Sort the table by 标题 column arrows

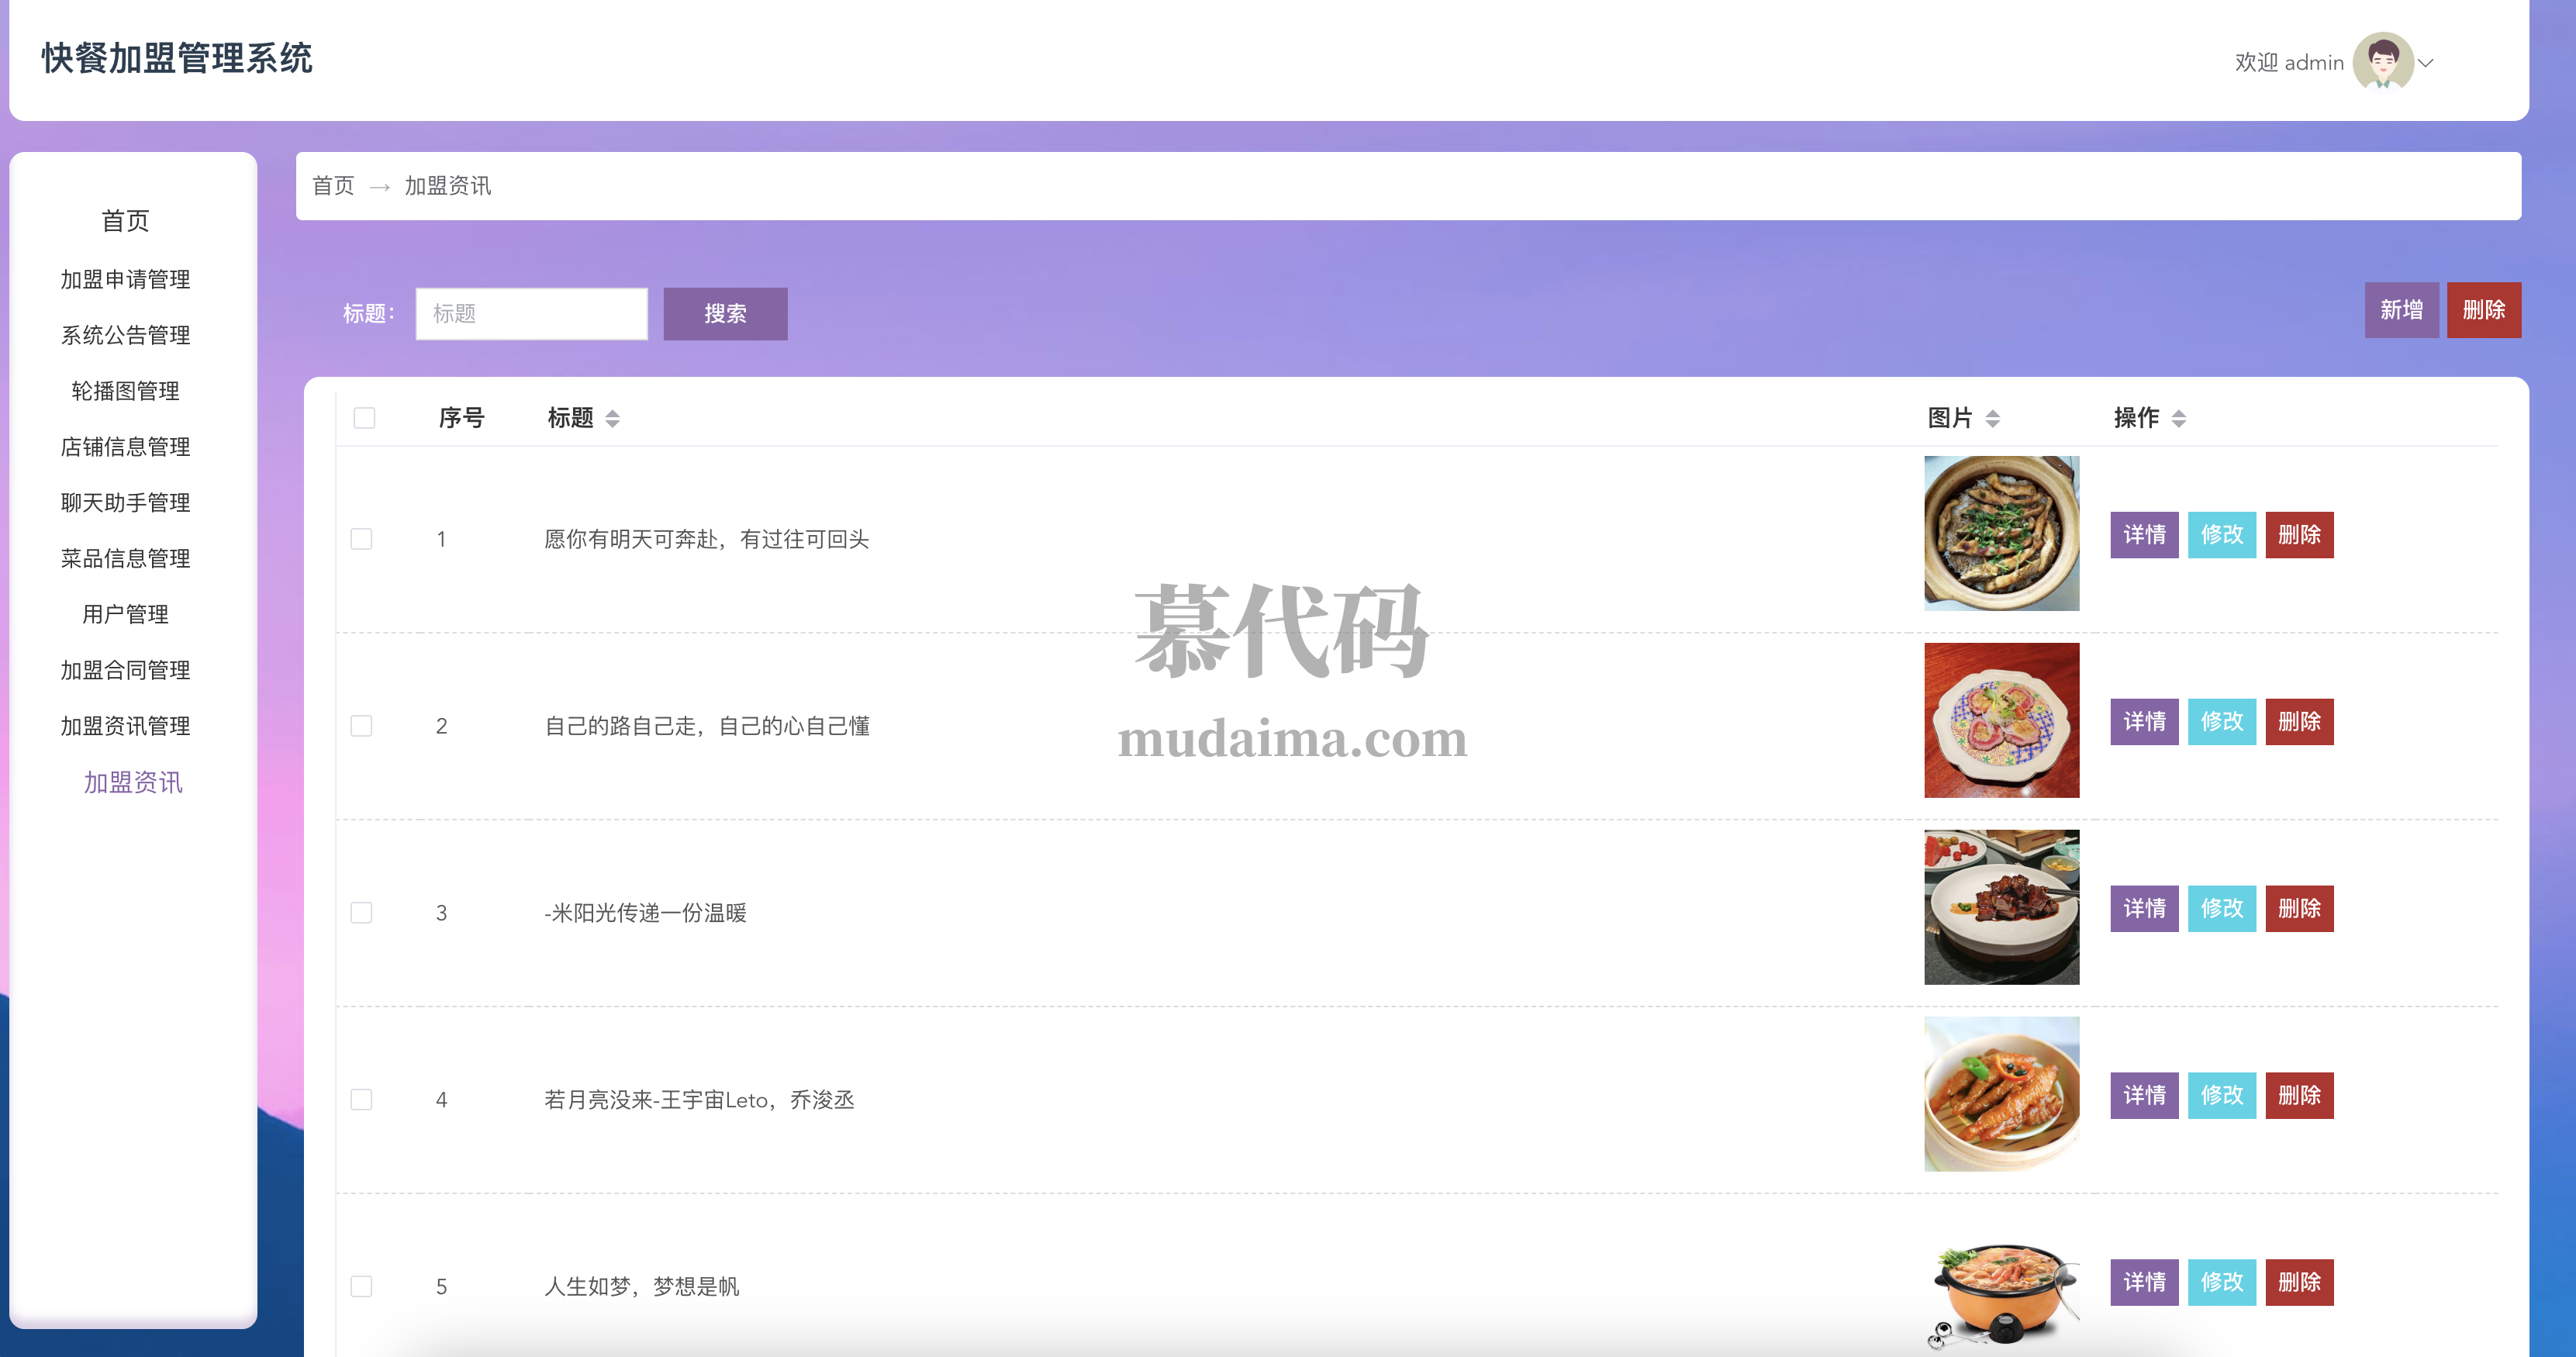(612, 418)
